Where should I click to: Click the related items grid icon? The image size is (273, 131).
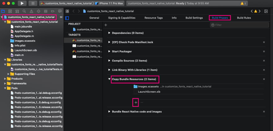click(x=67, y=11)
